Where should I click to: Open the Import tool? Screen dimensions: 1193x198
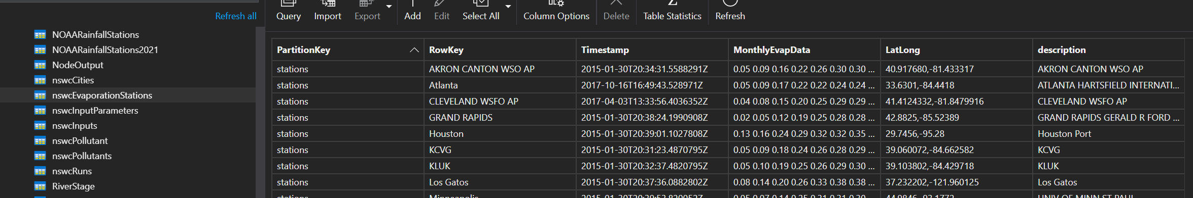[x=328, y=11]
